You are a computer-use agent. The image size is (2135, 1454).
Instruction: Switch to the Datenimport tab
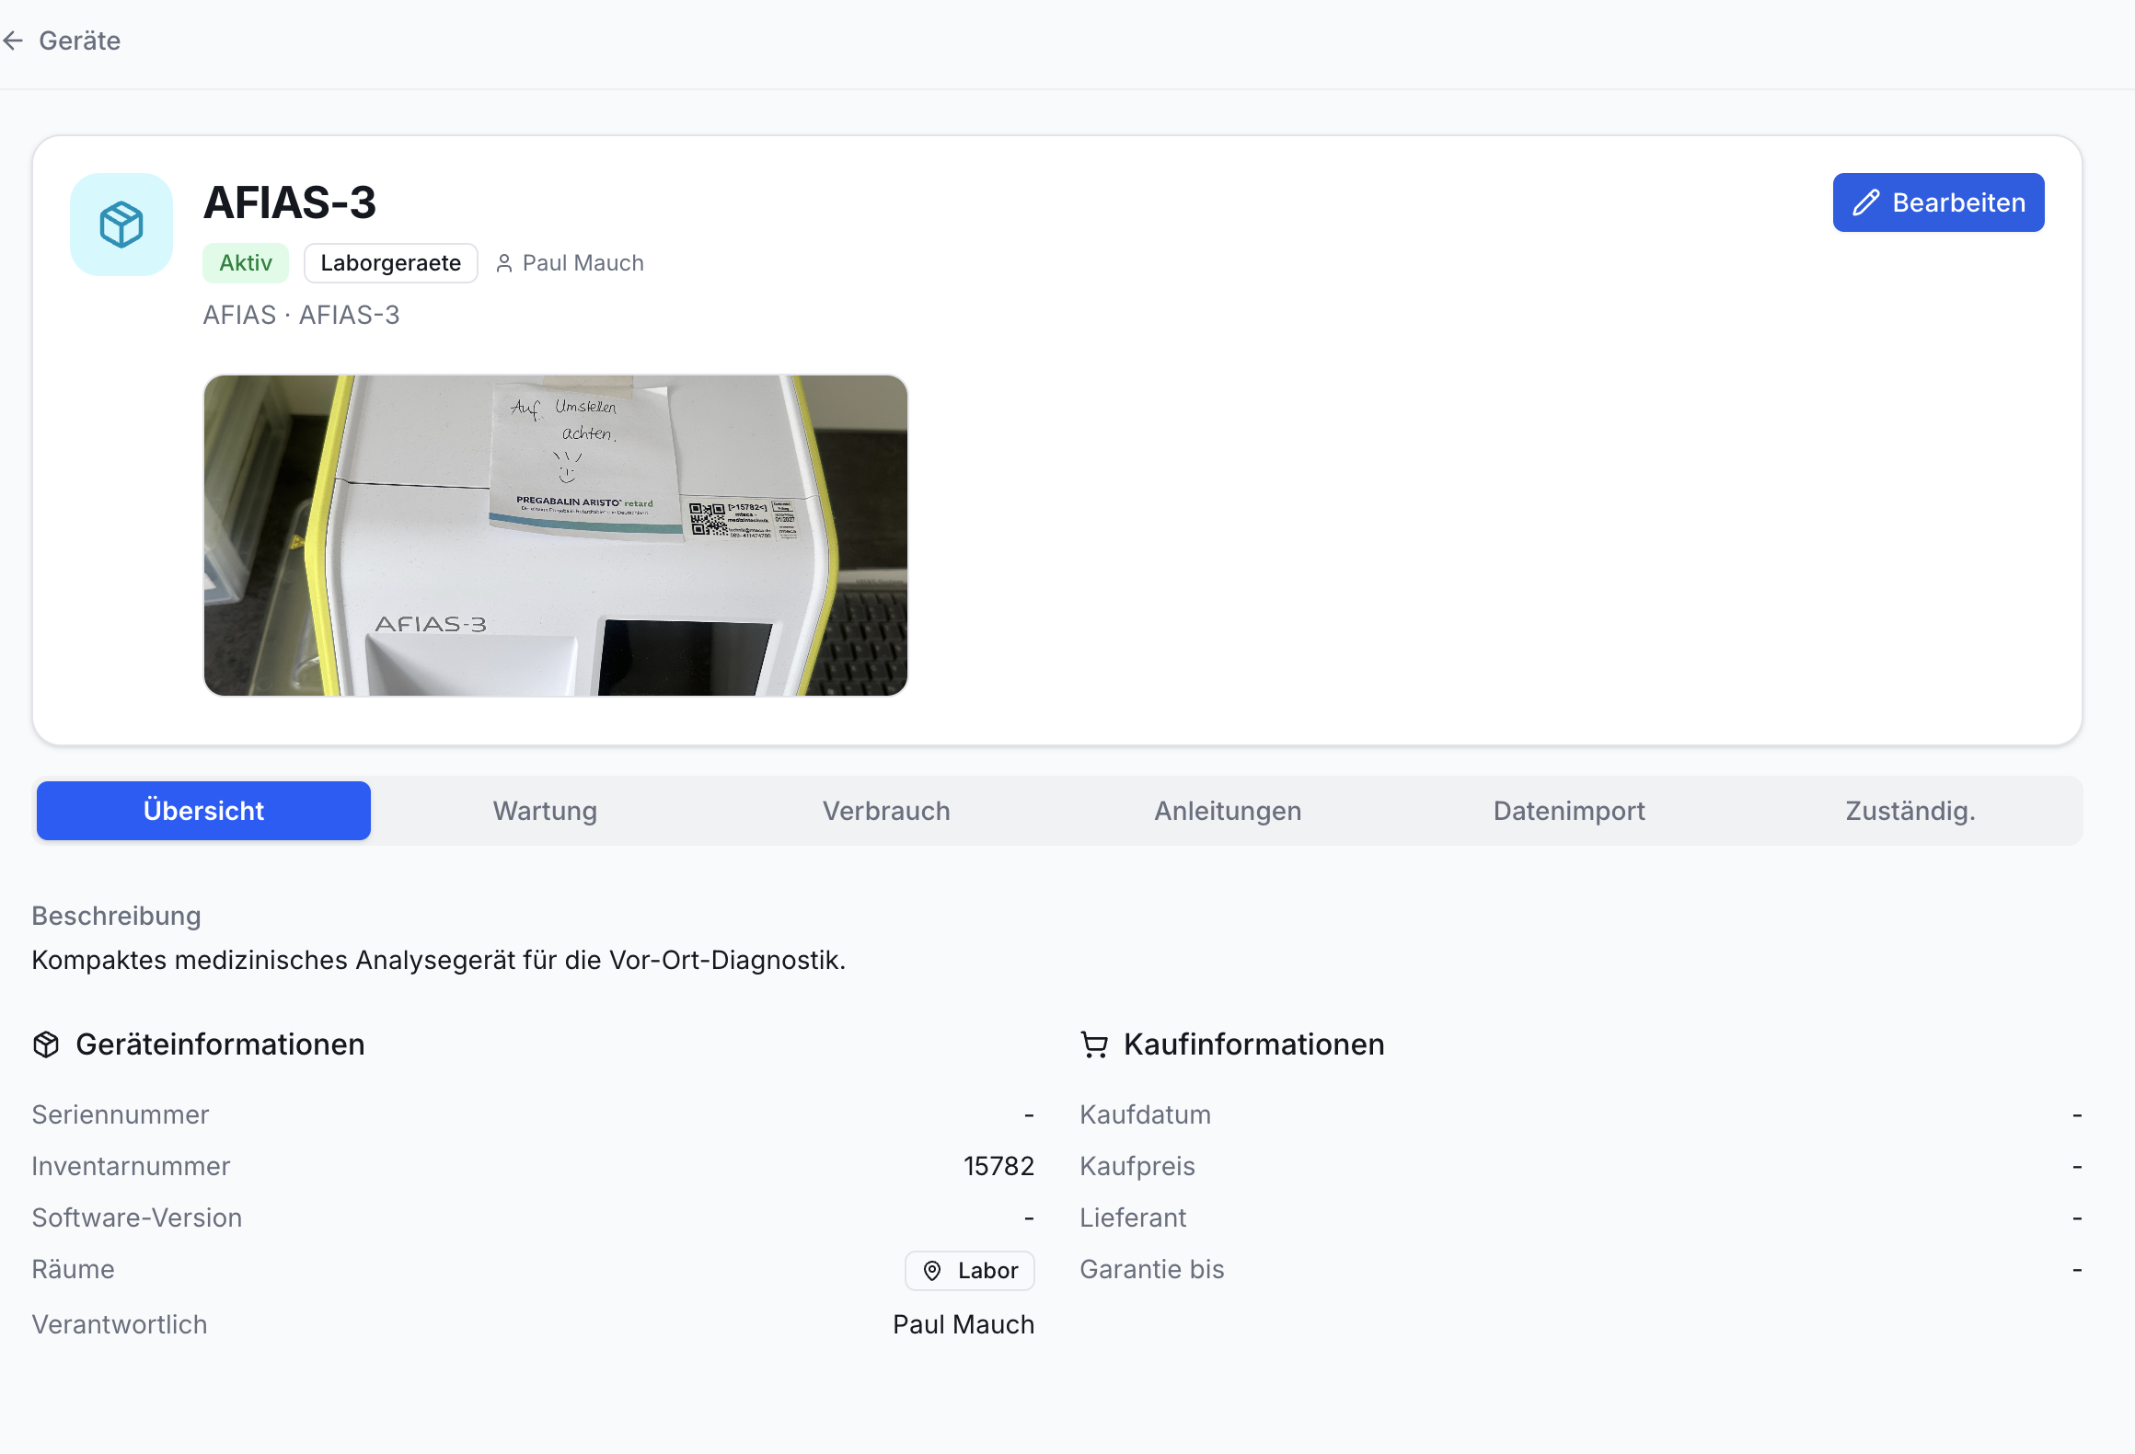coord(1569,811)
